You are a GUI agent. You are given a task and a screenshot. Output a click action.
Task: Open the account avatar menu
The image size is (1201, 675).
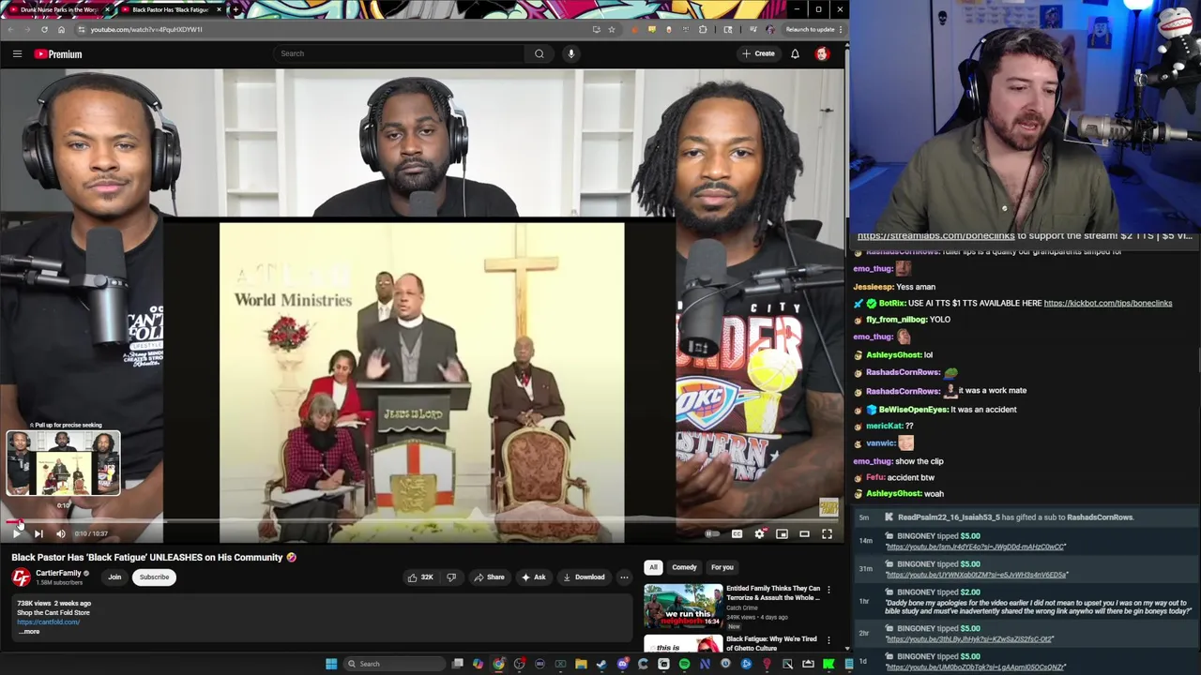point(822,53)
